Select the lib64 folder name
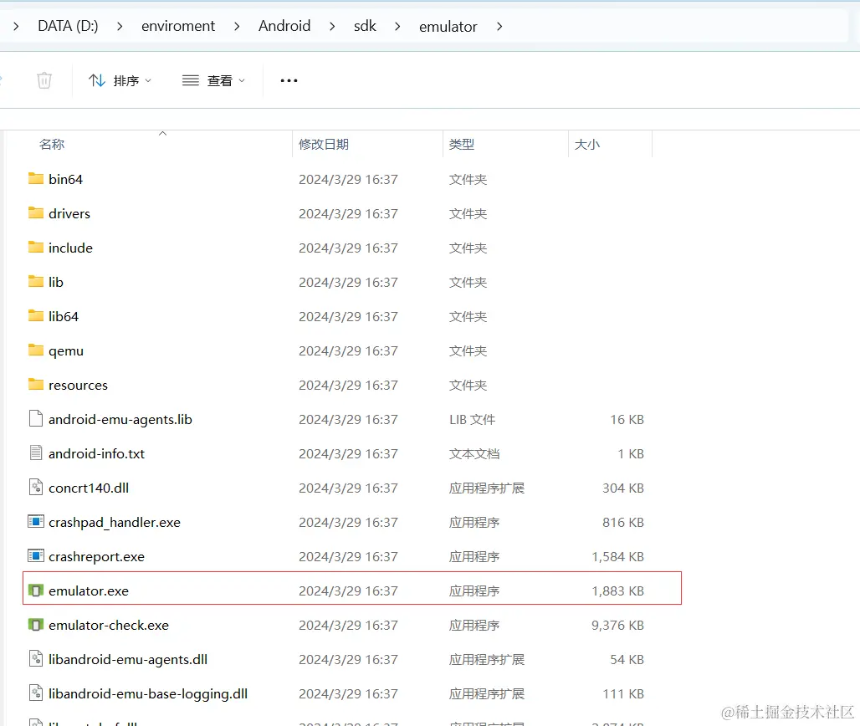 click(63, 316)
